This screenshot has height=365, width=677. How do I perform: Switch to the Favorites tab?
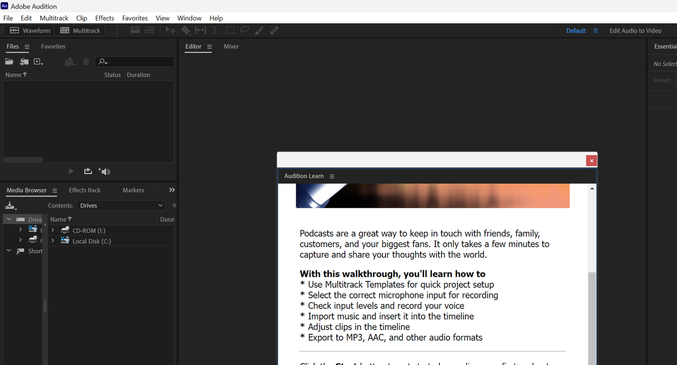[x=53, y=47]
